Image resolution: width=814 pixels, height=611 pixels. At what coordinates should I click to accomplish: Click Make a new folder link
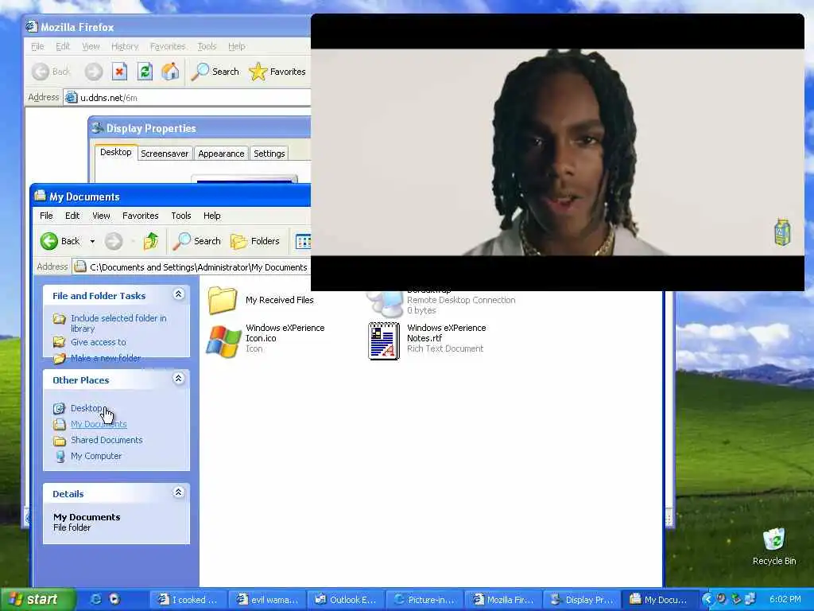pyautogui.click(x=106, y=358)
